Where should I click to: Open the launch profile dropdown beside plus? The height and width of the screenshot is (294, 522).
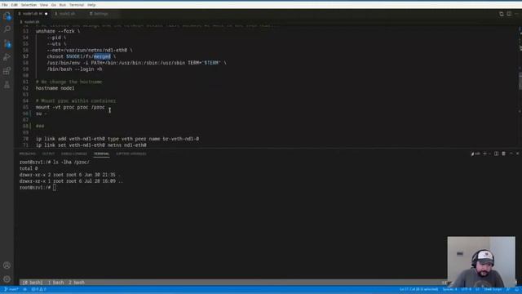489,154
